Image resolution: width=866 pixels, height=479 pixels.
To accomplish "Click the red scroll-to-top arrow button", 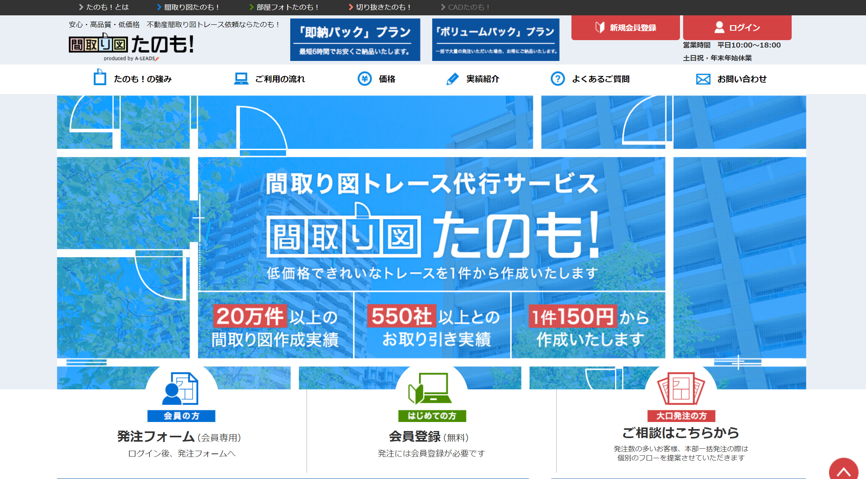I will 844,470.
